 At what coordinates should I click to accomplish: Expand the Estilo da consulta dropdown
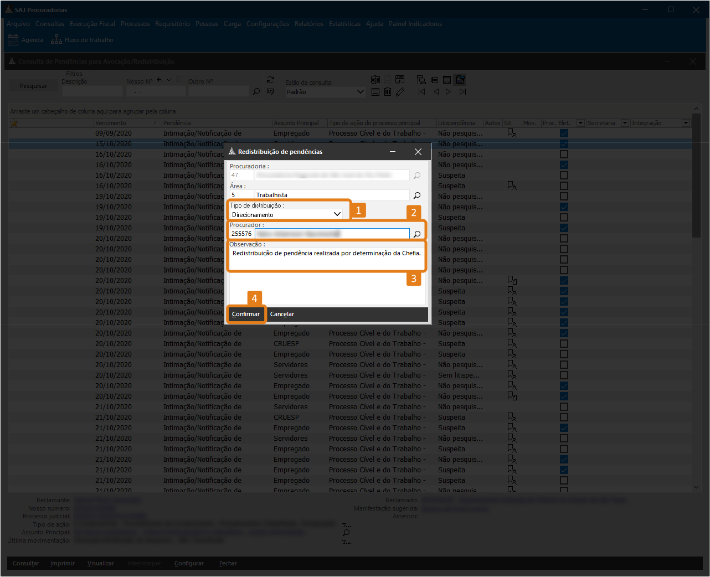360,92
